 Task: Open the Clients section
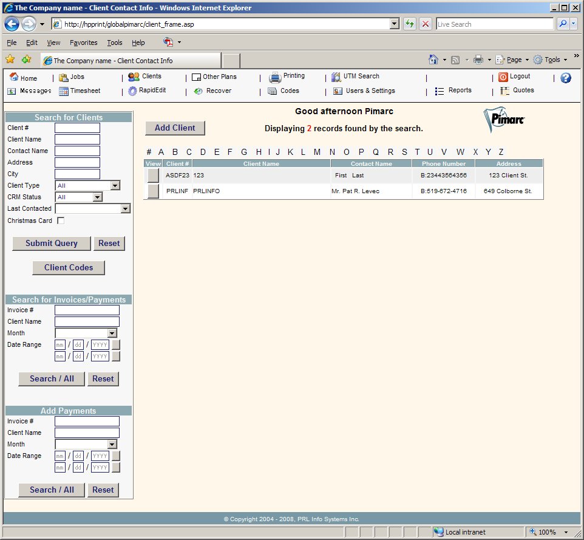point(144,77)
